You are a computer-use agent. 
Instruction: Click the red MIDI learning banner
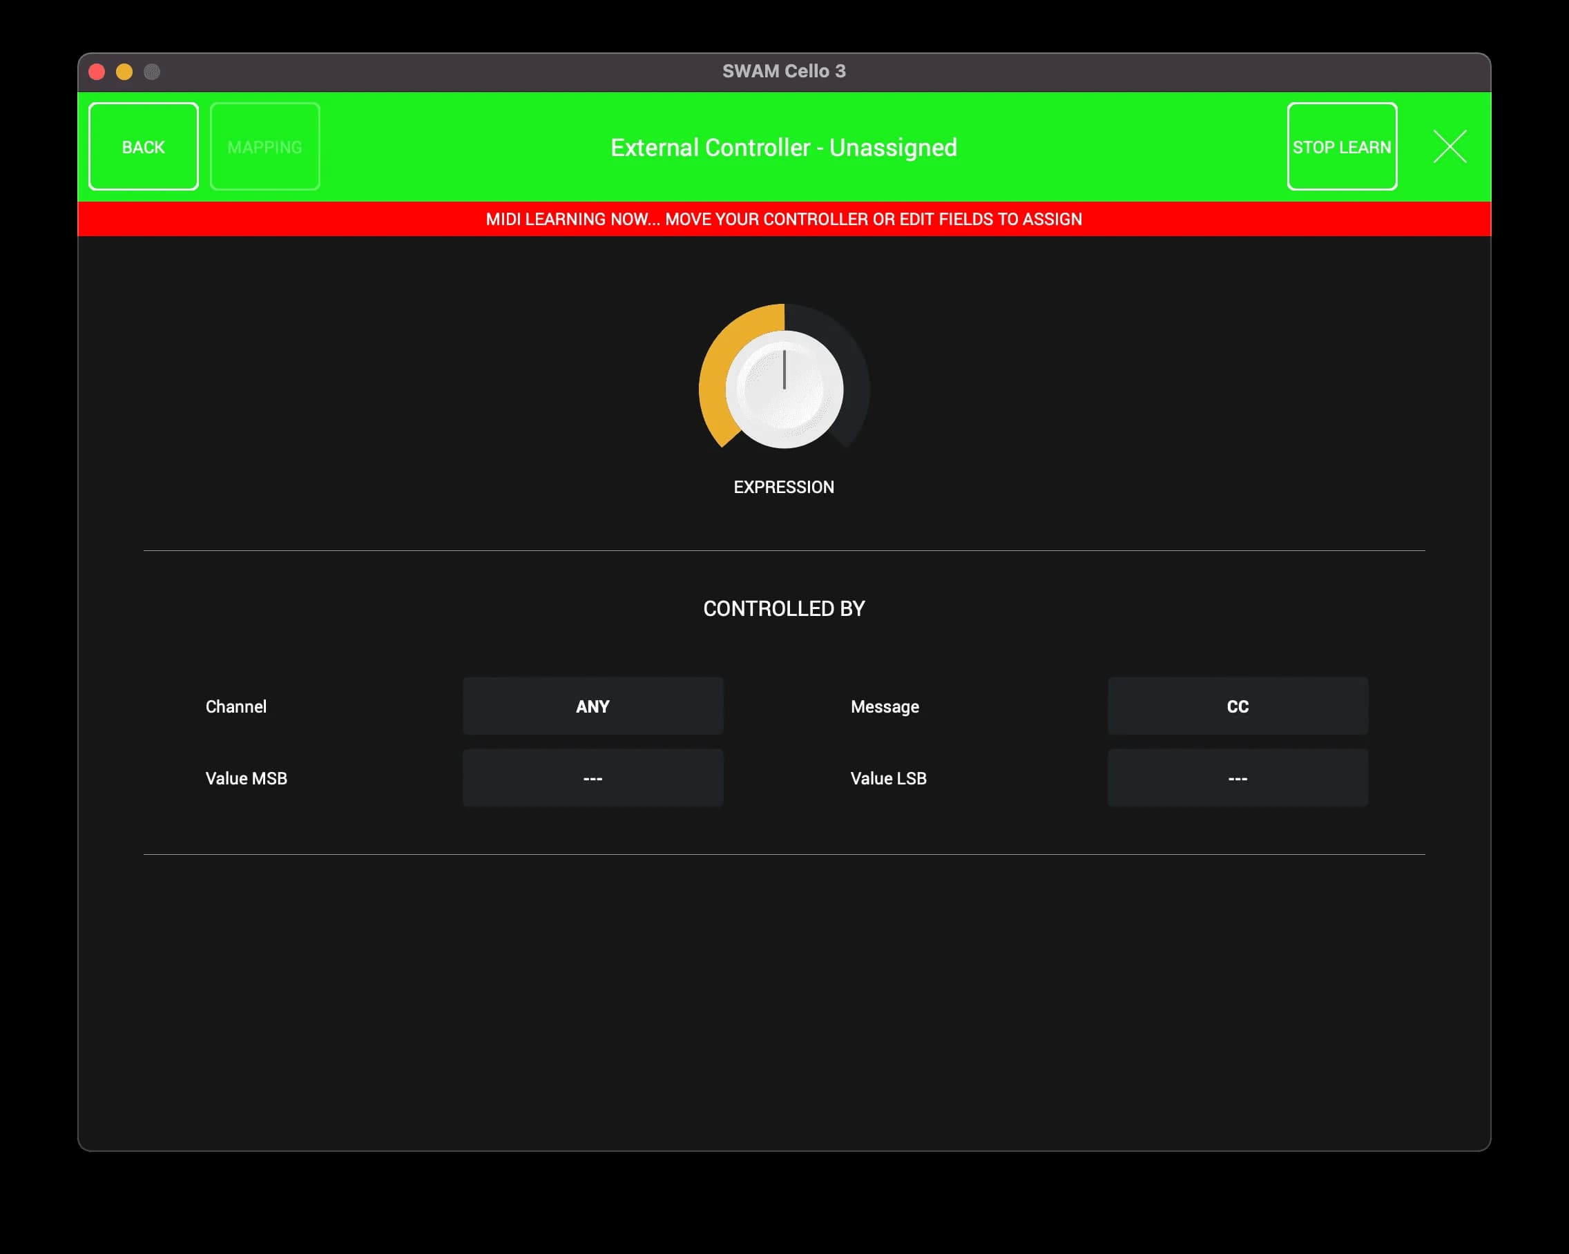click(x=784, y=219)
